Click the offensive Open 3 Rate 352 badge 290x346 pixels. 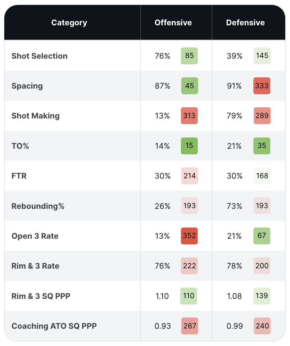189,236
